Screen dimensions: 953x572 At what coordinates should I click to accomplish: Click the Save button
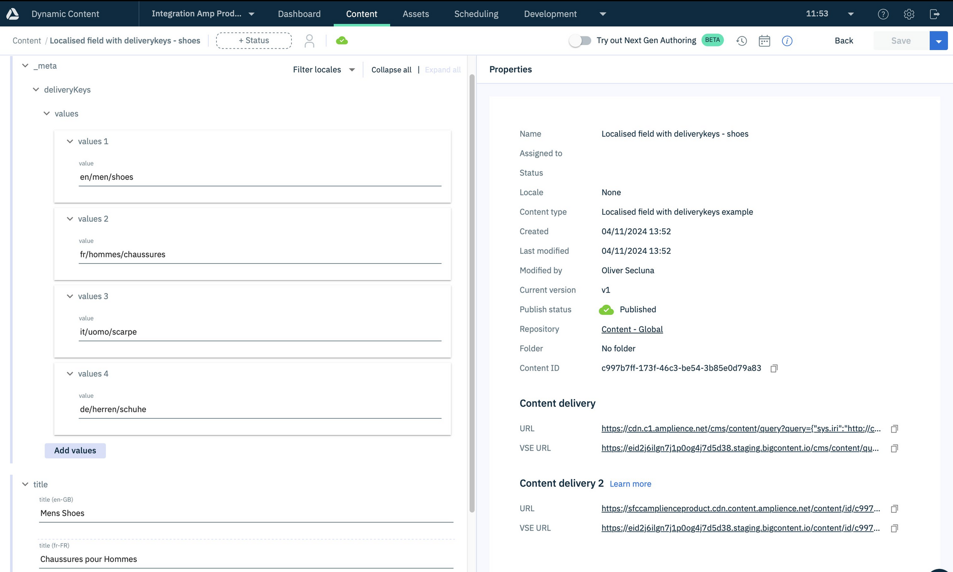(901, 40)
